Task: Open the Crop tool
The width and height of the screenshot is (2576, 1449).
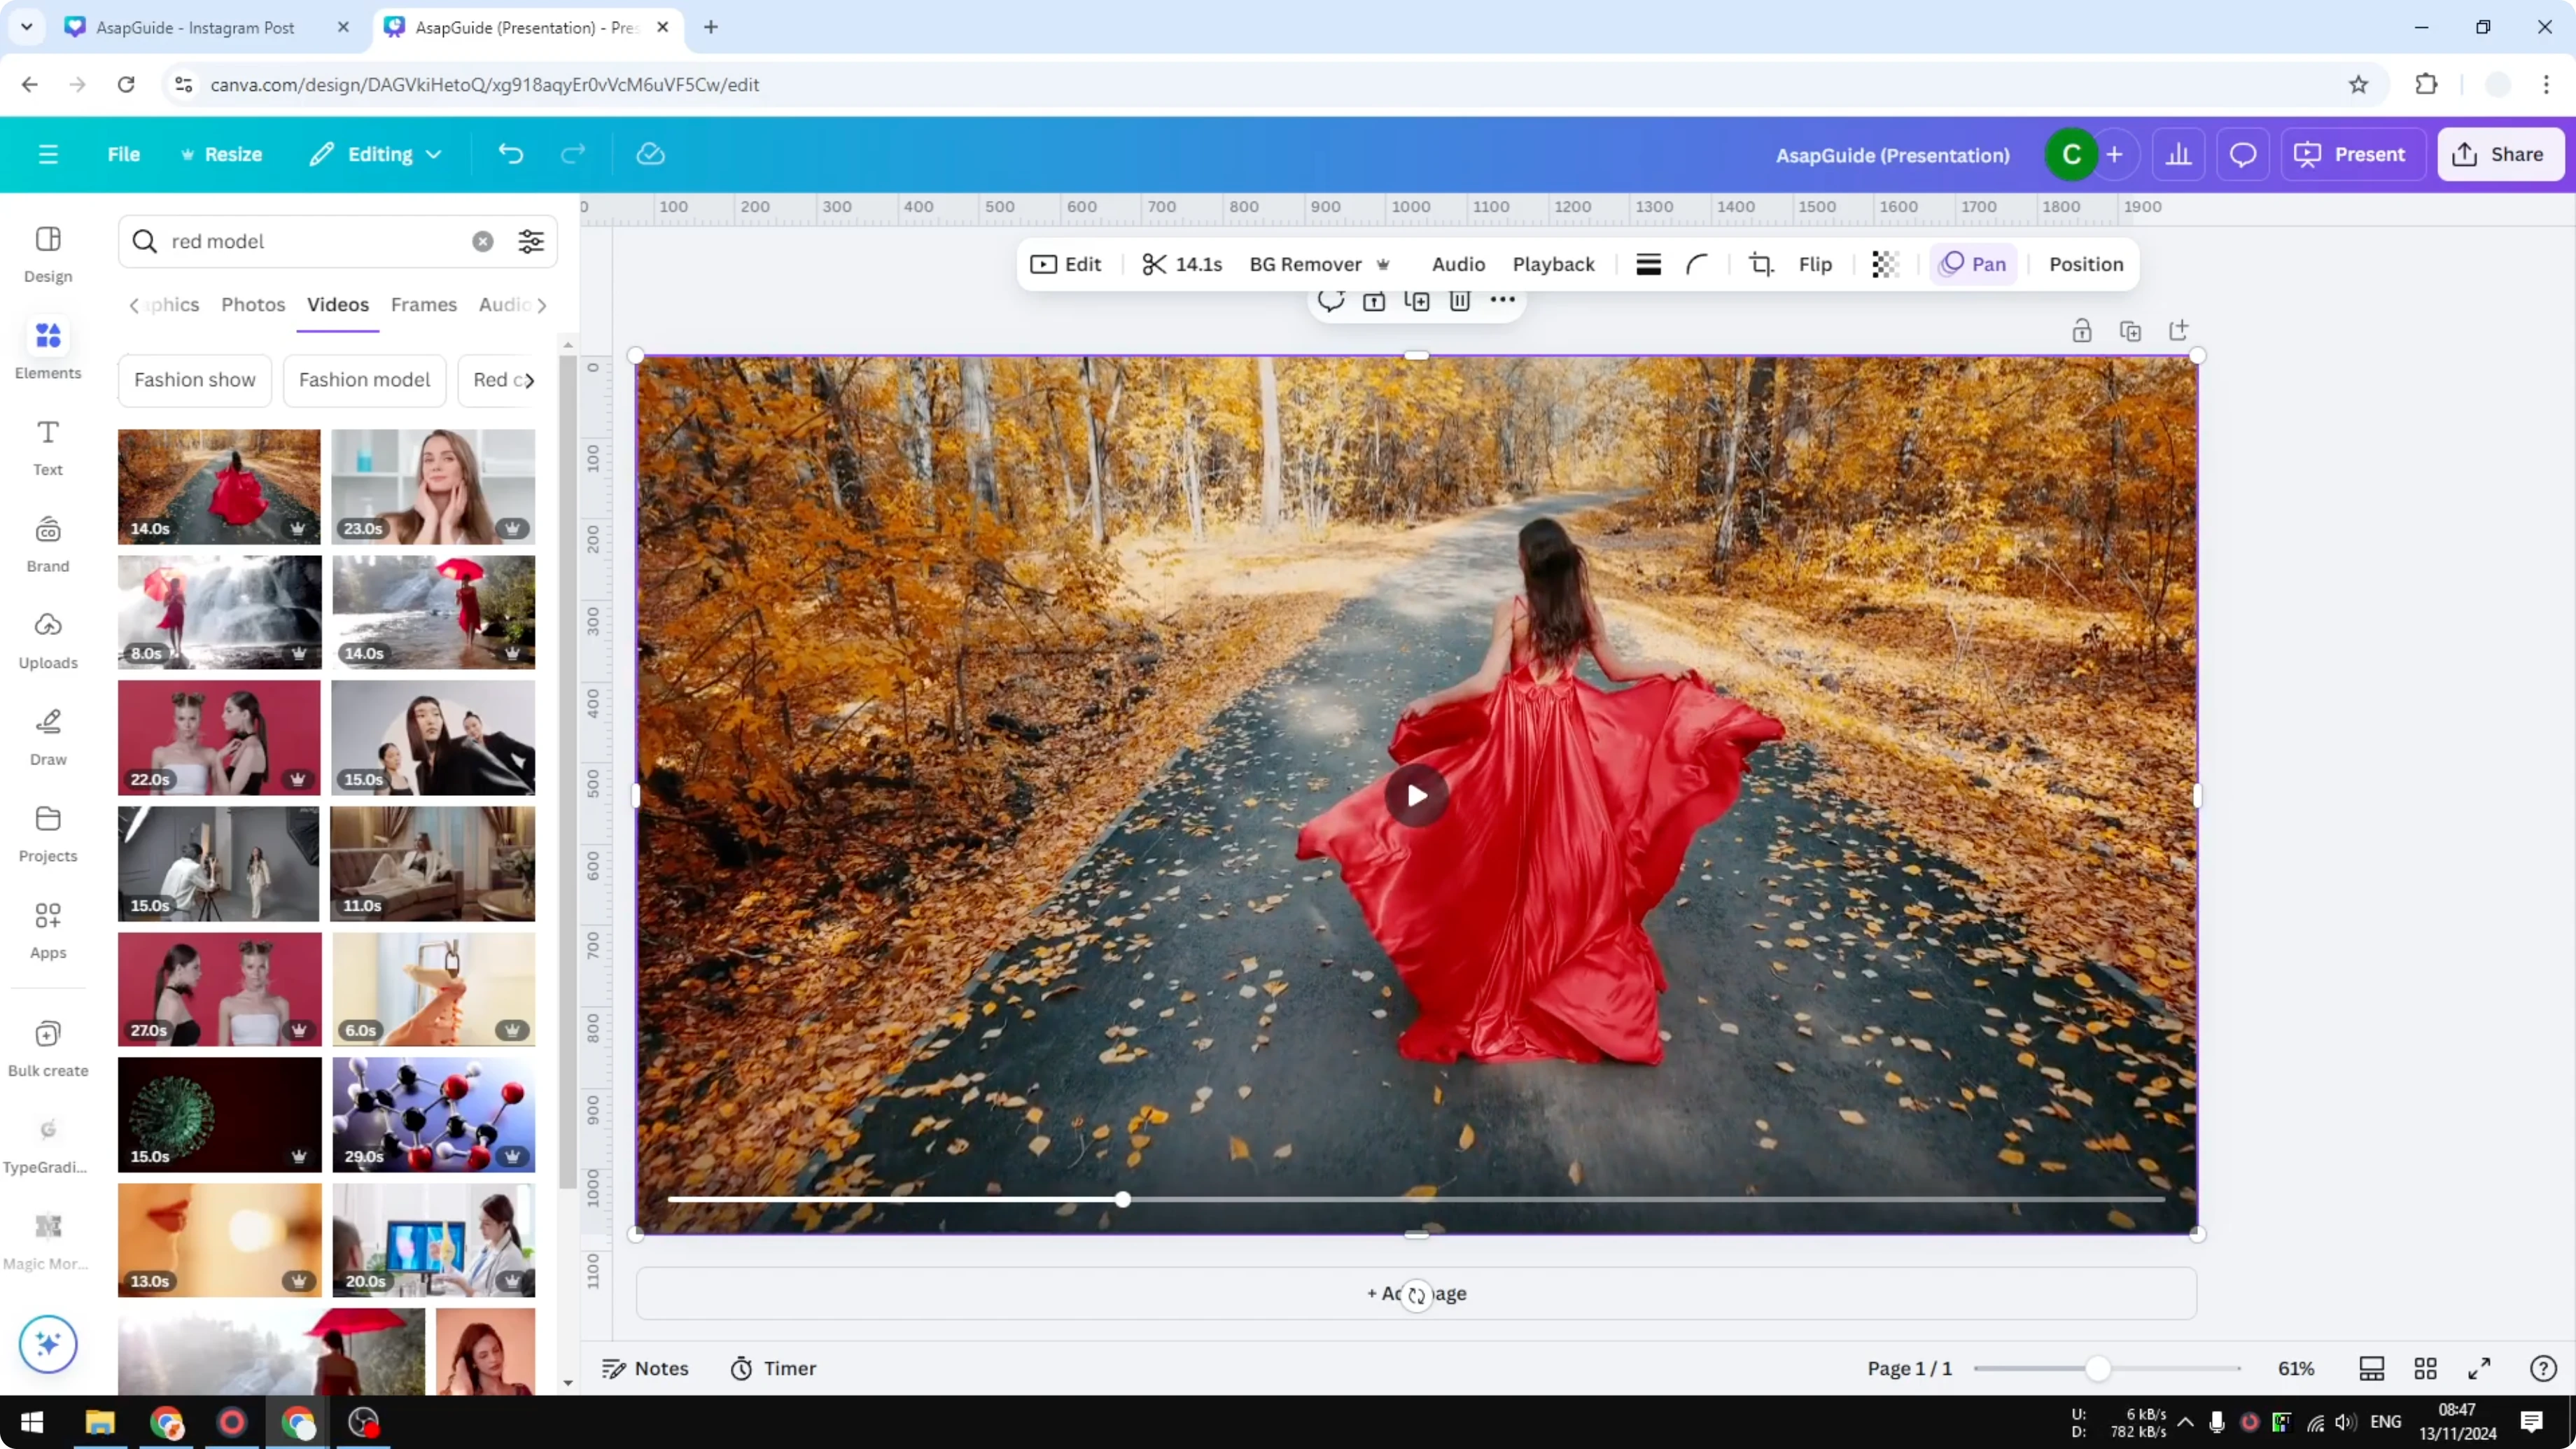Action: pyautogui.click(x=1761, y=264)
